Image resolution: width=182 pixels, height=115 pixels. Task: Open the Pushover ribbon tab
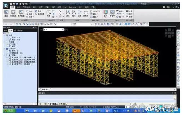point(73,7)
